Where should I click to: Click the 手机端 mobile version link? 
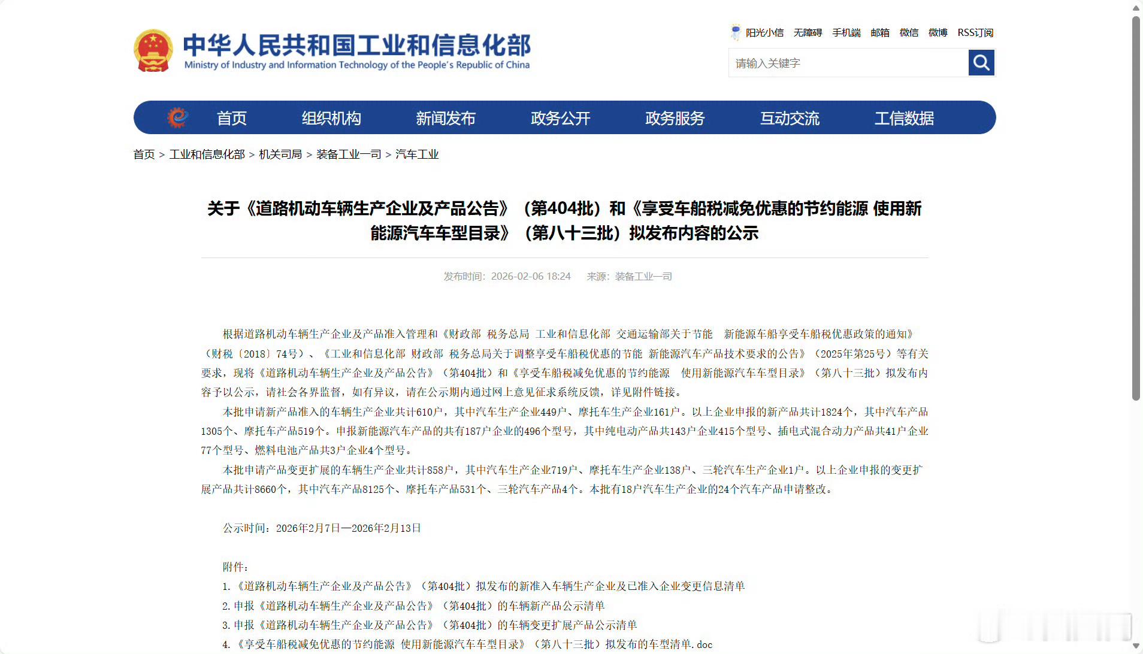coord(846,32)
